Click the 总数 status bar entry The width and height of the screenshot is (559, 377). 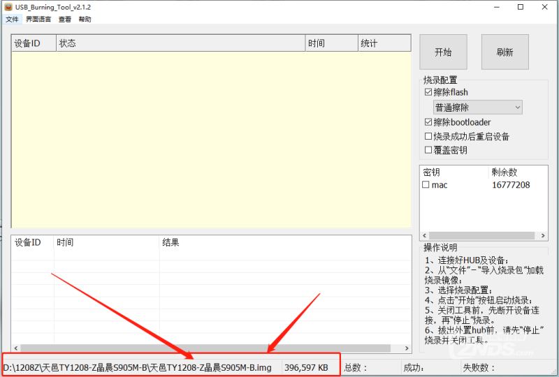[356, 367]
